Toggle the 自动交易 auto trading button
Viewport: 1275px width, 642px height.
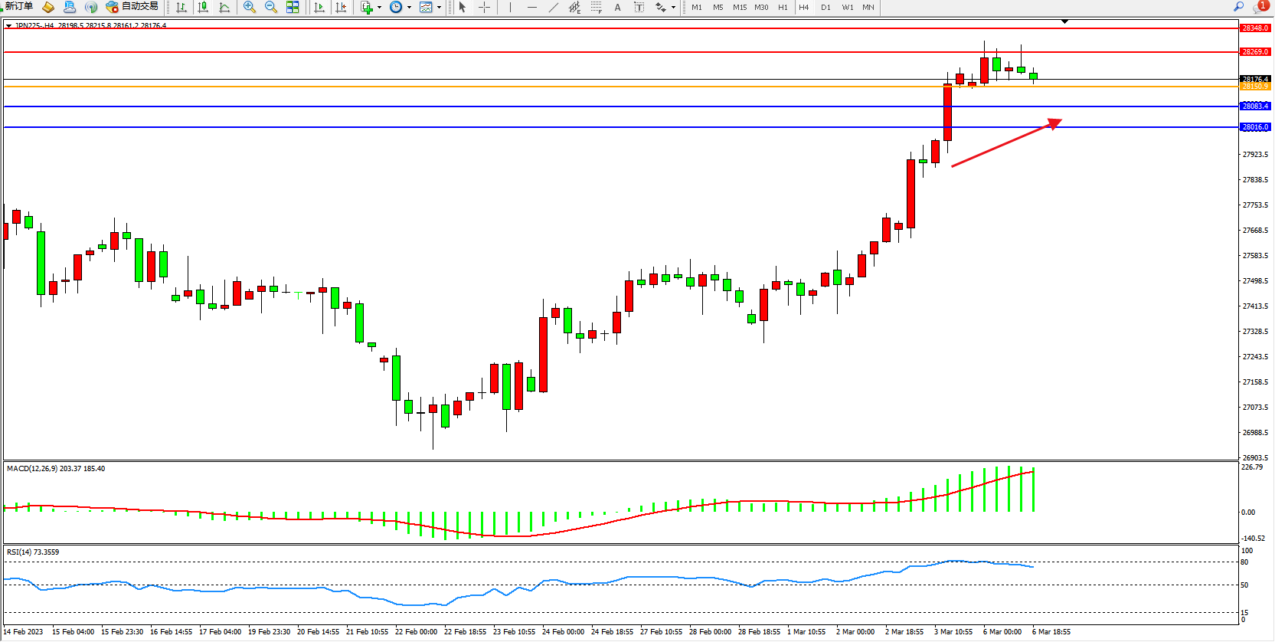coord(132,7)
